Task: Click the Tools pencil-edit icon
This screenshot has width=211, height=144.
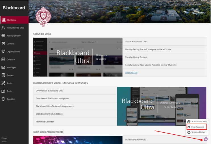Action: (3, 91)
